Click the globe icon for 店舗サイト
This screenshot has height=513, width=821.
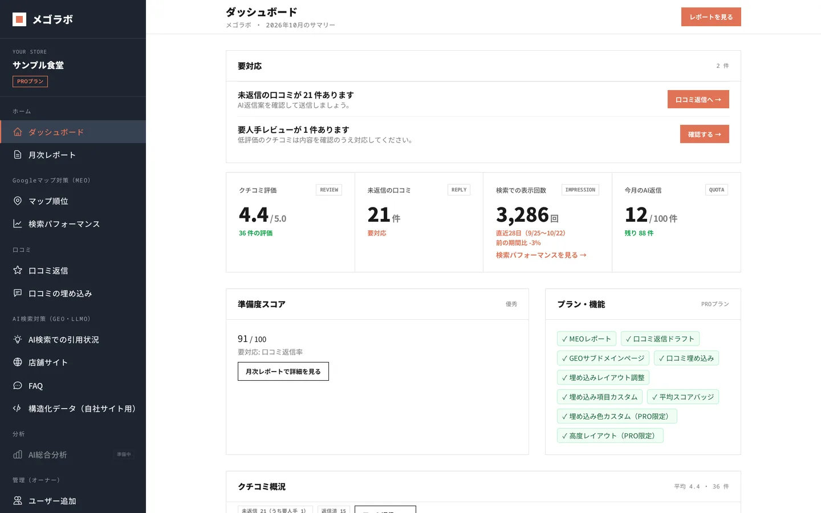[x=18, y=362]
